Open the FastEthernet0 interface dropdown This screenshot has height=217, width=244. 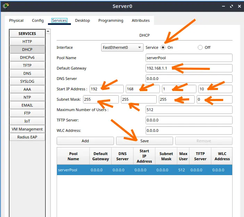click(122, 47)
